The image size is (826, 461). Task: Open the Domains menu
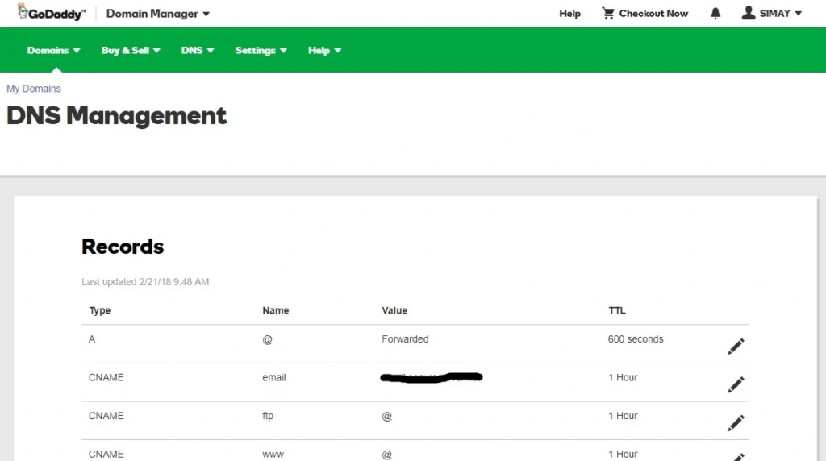pos(53,51)
